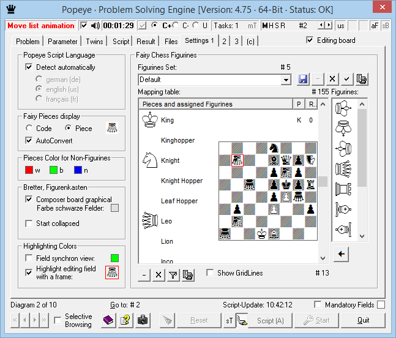Click the fairy piece preview icon beside Piece

tap(112, 128)
